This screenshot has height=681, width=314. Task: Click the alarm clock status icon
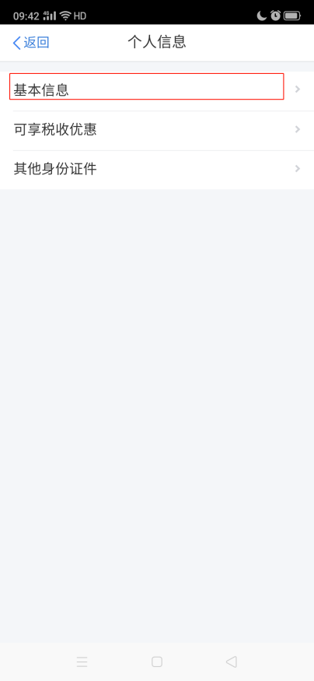pos(275,16)
